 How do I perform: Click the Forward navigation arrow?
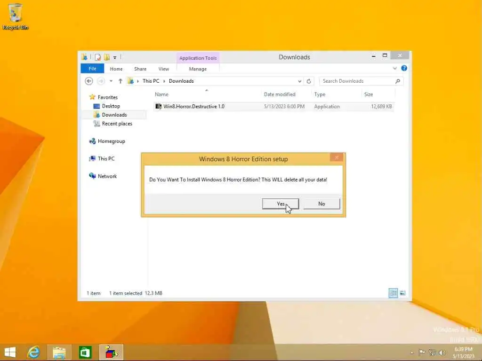(x=101, y=81)
